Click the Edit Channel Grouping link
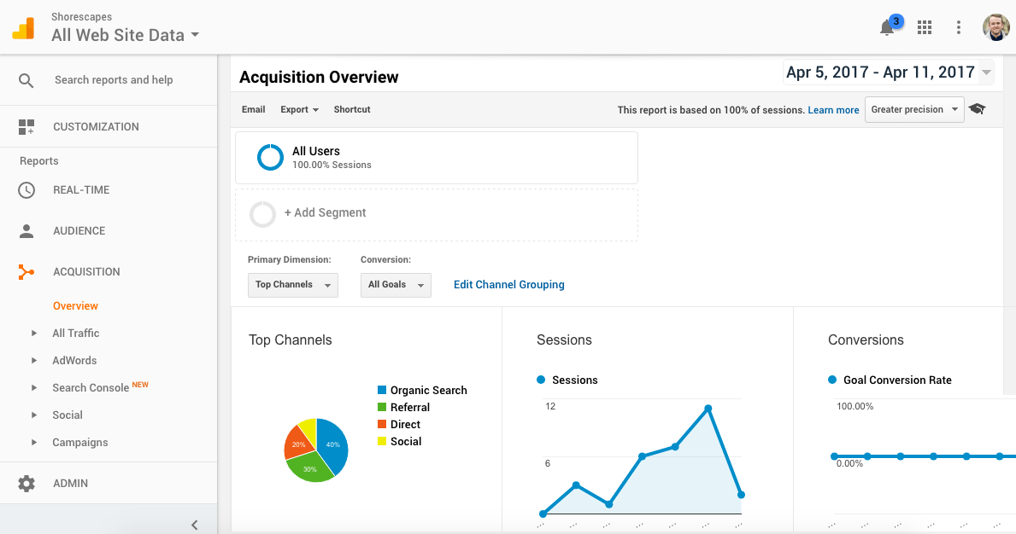The width and height of the screenshot is (1016, 534). 508,285
